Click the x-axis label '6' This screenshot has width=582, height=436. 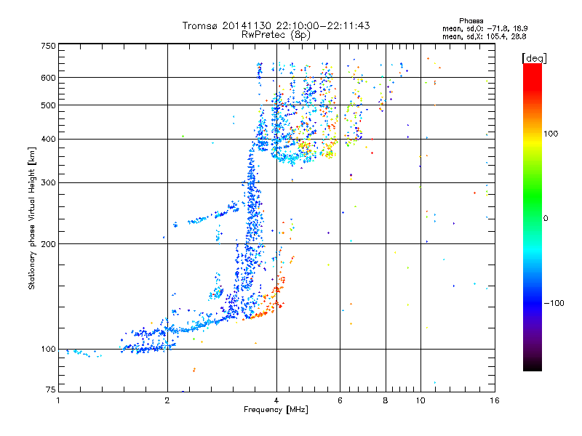[340, 400]
